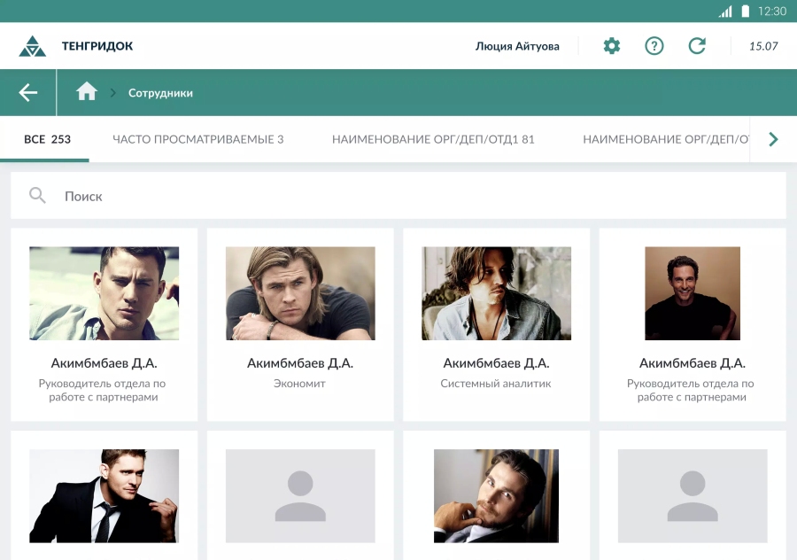Open the partially hidden fourth НАИМЕНОВАНИЕ tab
This screenshot has width=797, height=560.
coord(666,139)
